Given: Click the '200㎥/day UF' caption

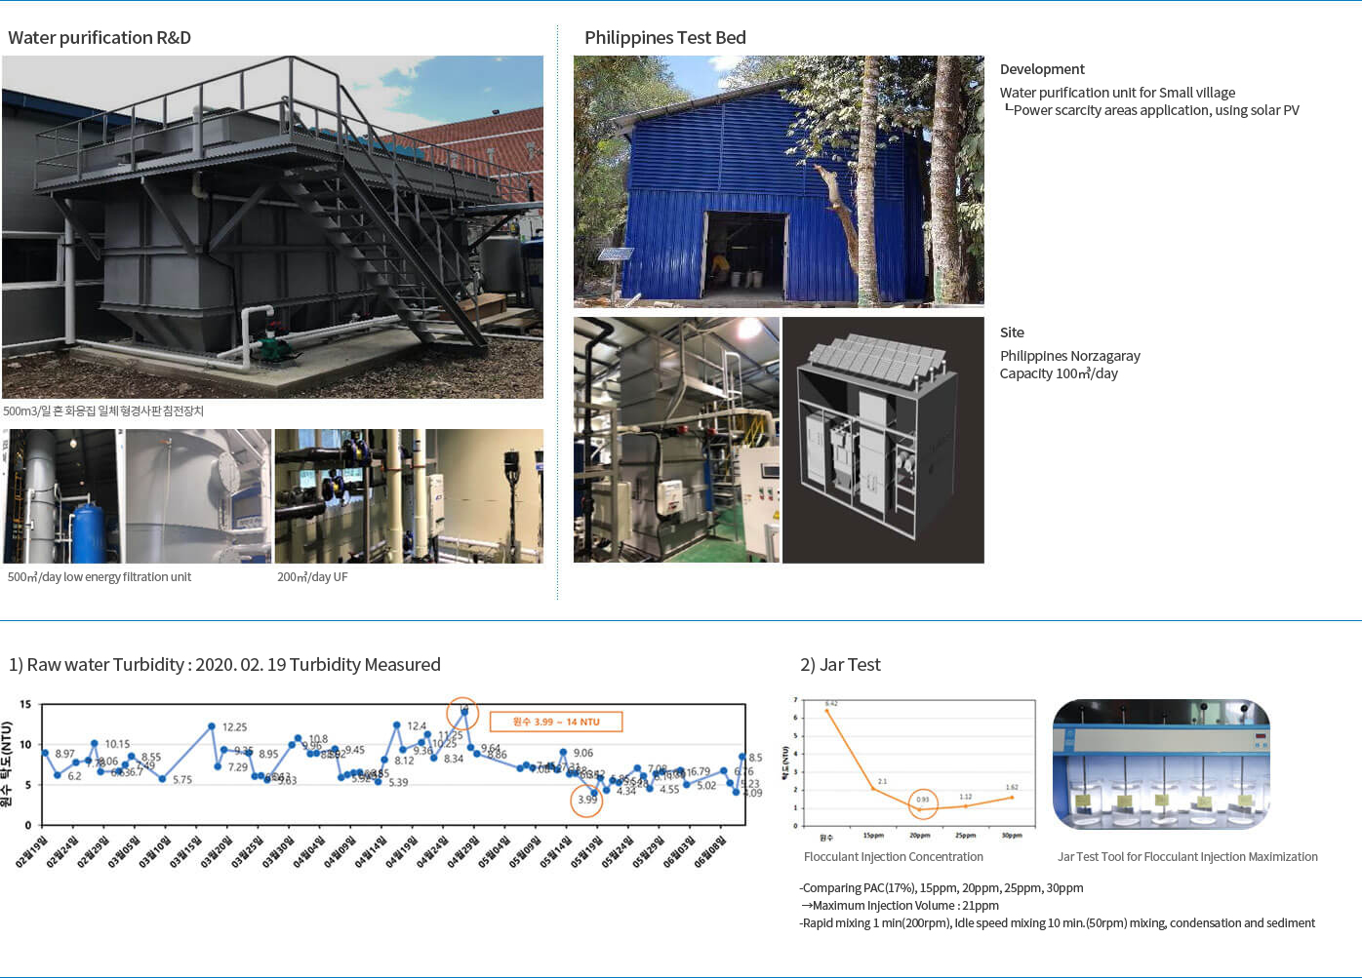Looking at the screenshot, I should [312, 577].
